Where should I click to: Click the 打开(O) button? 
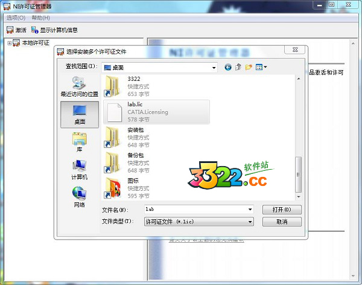coord(282,210)
